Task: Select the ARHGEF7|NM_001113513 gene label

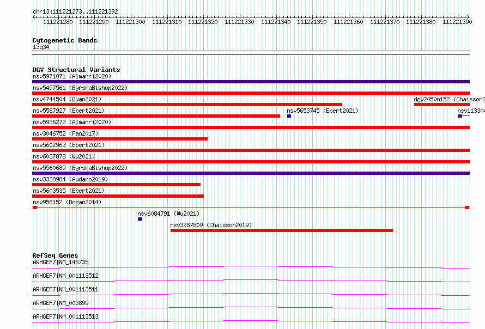Action: click(65, 316)
